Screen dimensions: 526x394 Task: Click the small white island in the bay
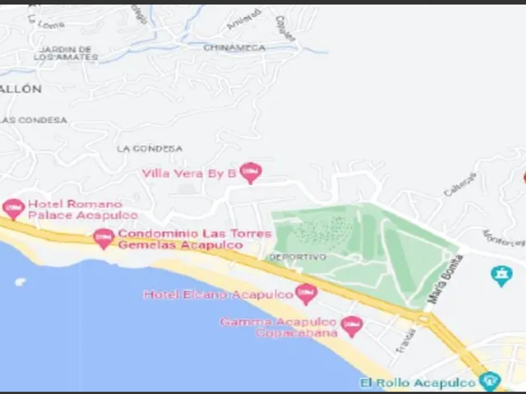[x=21, y=282]
